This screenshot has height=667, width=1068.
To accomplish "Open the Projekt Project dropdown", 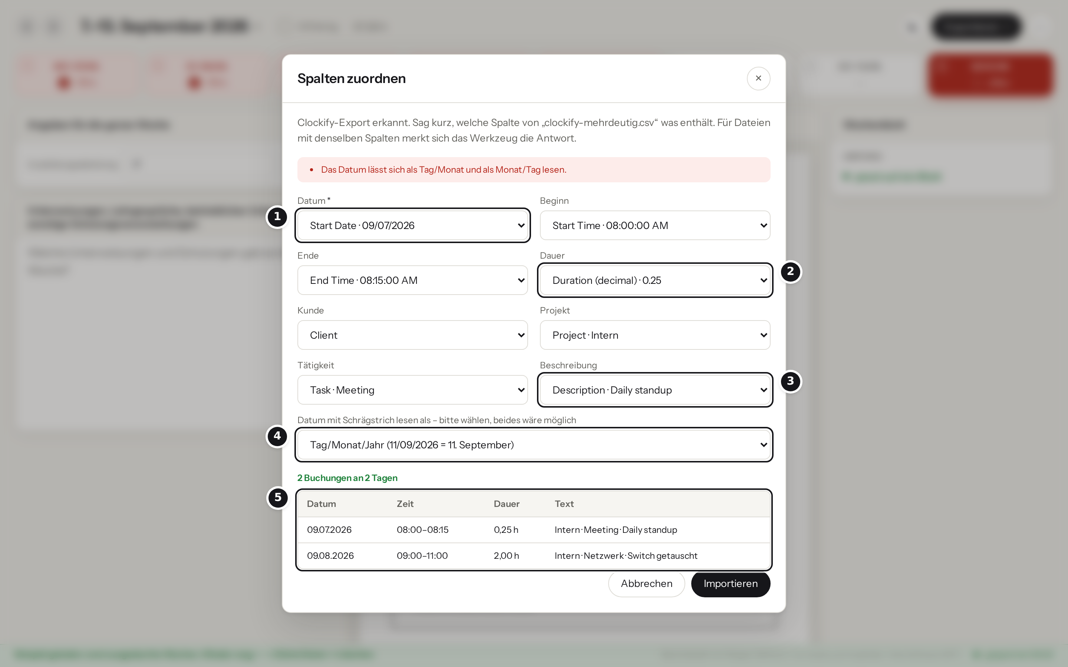I will [655, 335].
